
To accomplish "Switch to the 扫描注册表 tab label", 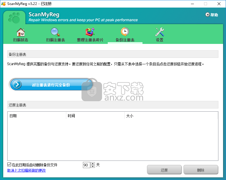I will [x=55, y=40].
